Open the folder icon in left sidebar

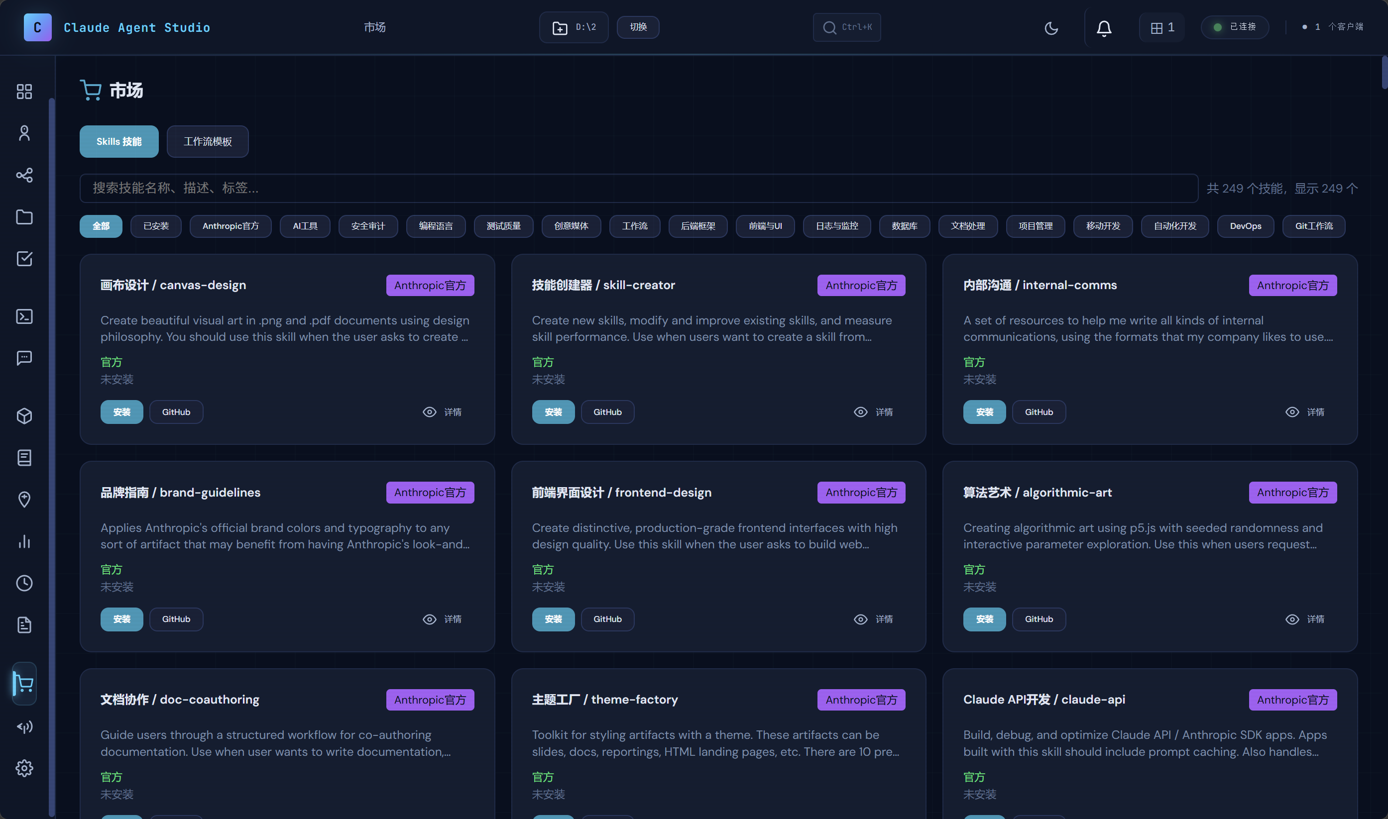24,217
